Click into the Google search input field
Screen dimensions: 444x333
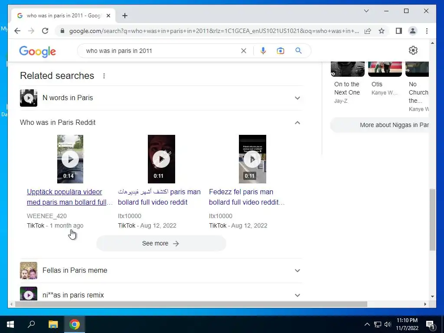[x=161, y=51]
